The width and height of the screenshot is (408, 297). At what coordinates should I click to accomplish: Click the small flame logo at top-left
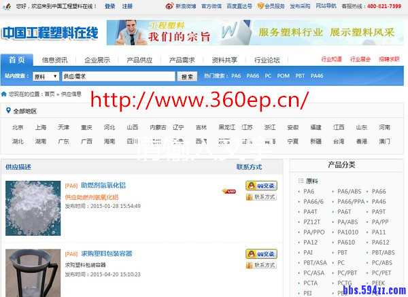pyautogui.click(x=7, y=6)
